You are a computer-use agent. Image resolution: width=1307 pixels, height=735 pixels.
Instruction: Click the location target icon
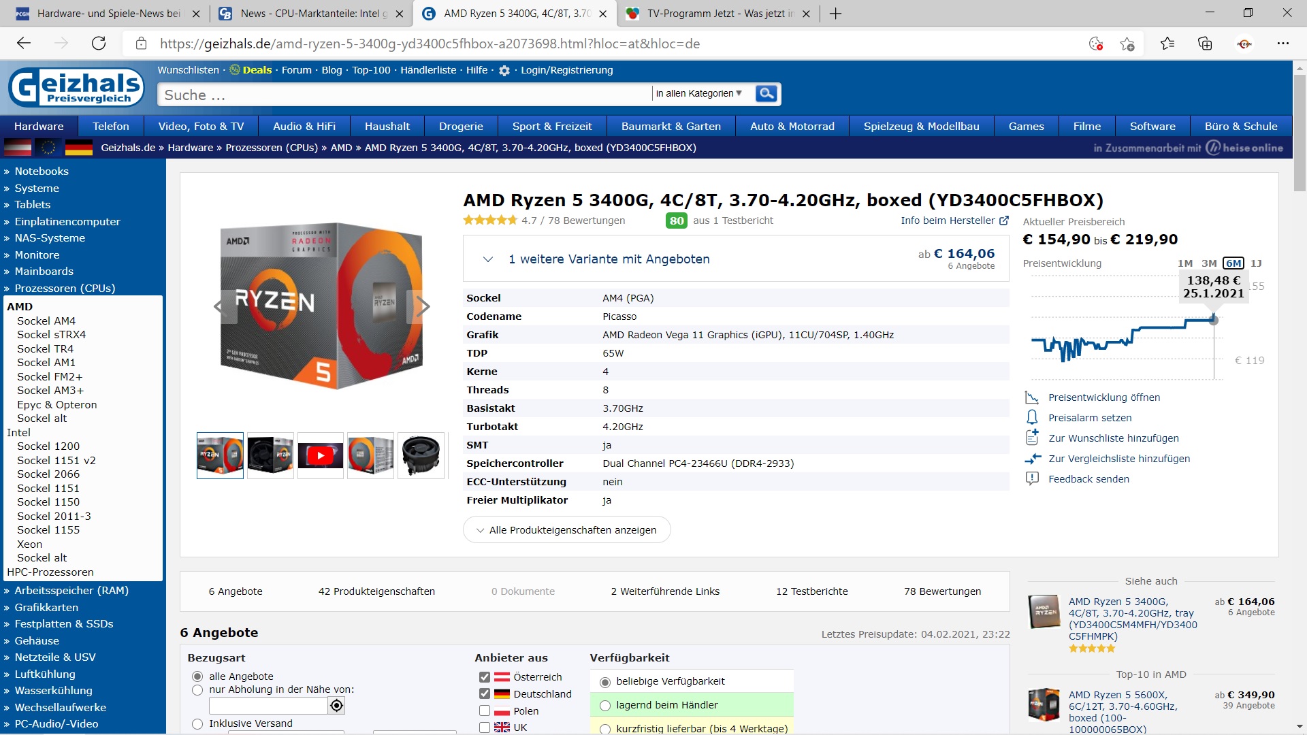pyautogui.click(x=336, y=706)
